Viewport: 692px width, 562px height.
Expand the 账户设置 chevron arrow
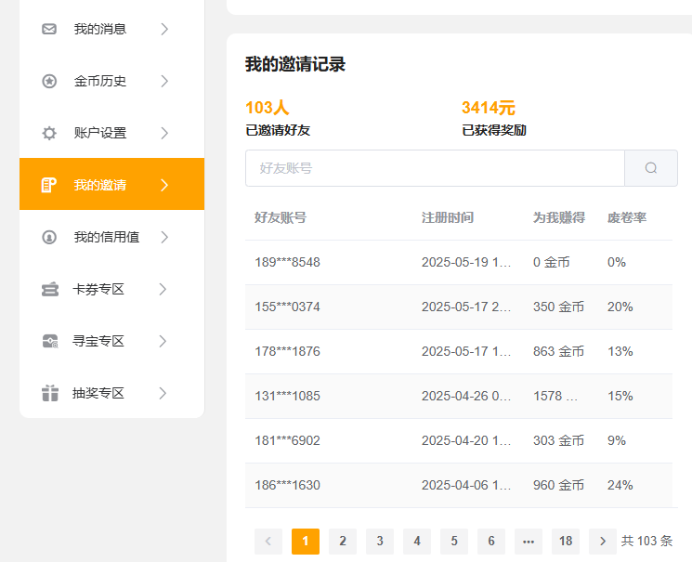click(x=164, y=133)
